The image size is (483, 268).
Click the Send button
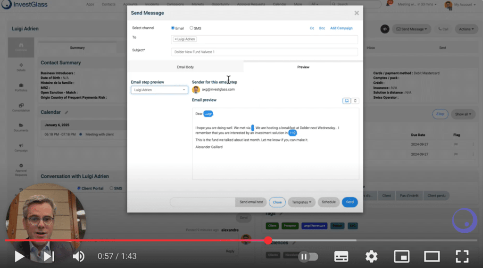(x=350, y=202)
